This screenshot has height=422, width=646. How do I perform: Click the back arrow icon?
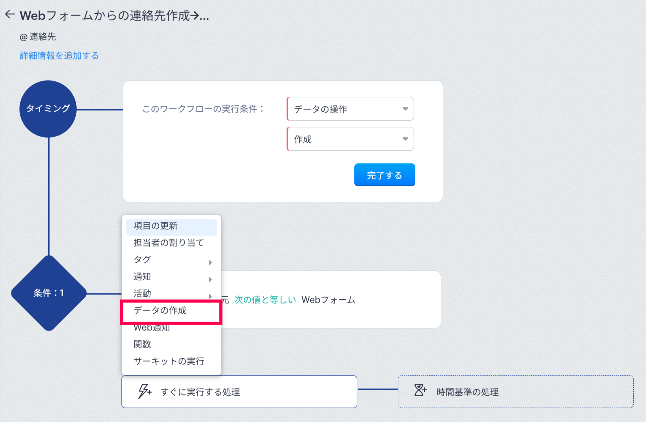tap(10, 15)
